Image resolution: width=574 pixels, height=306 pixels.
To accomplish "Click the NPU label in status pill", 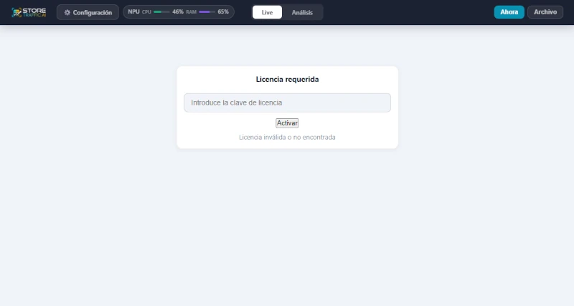I will pyautogui.click(x=133, y=11).
